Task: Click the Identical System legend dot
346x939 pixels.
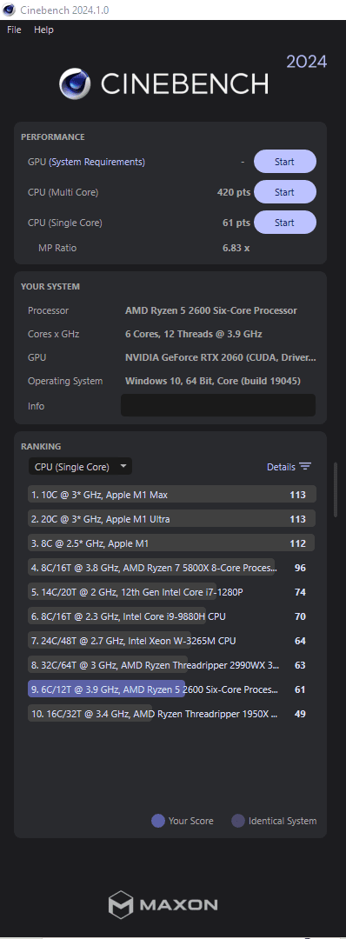Action: pos(238,821)
